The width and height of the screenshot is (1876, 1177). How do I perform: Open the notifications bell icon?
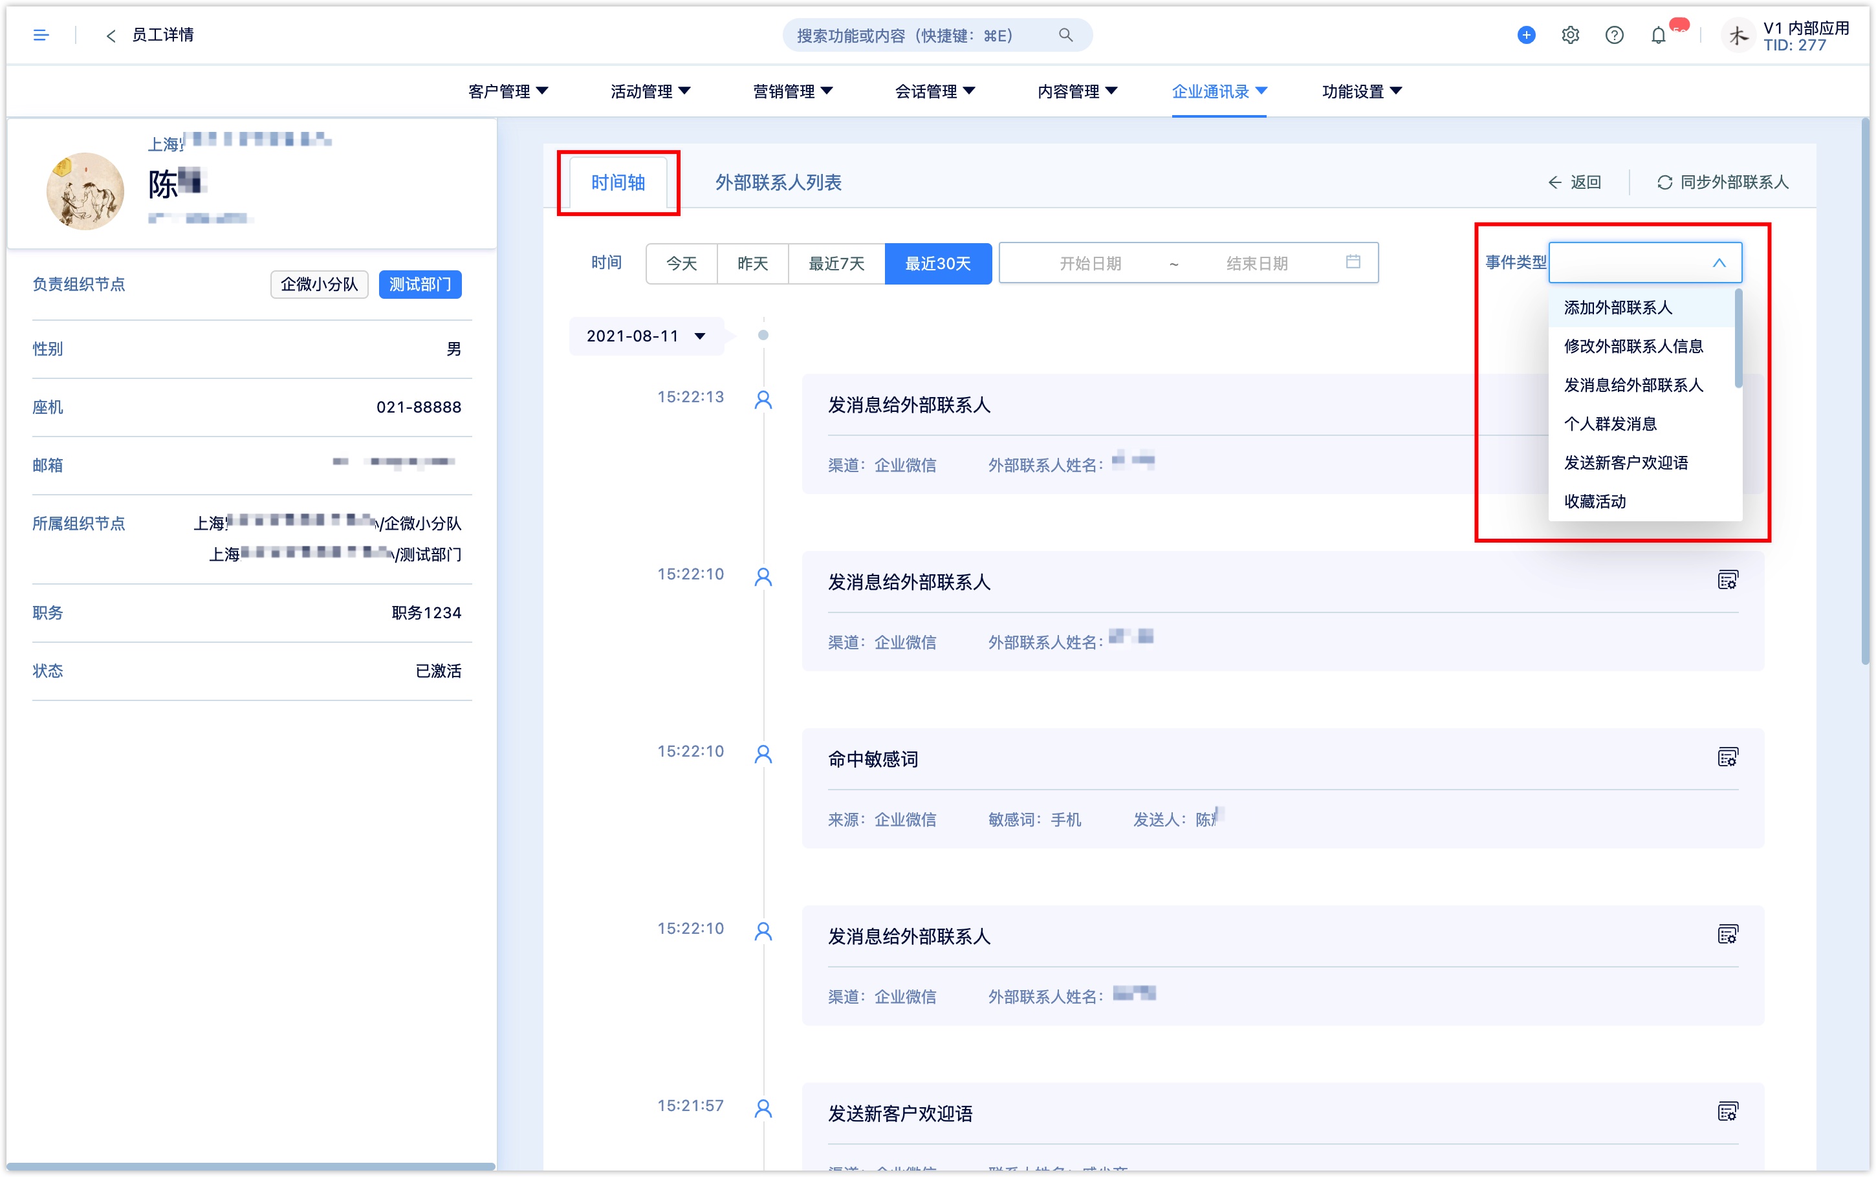(x=1658, y=35)
